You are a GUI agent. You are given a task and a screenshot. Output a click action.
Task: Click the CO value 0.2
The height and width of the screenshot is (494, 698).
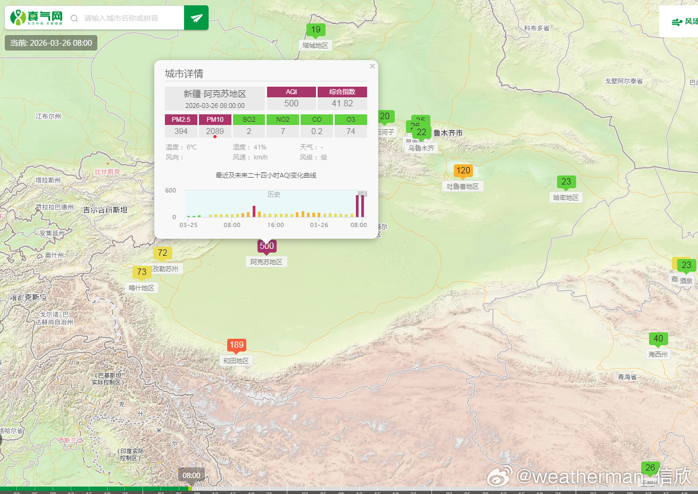[x=317, y=131]
